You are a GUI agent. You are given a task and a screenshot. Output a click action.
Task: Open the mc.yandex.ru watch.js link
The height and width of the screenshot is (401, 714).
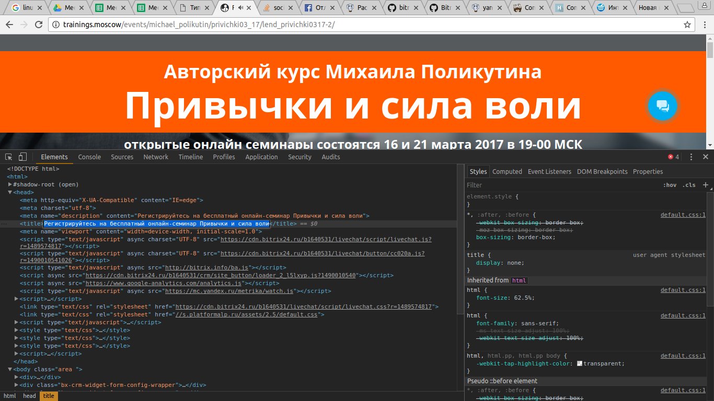pos(230,291)
